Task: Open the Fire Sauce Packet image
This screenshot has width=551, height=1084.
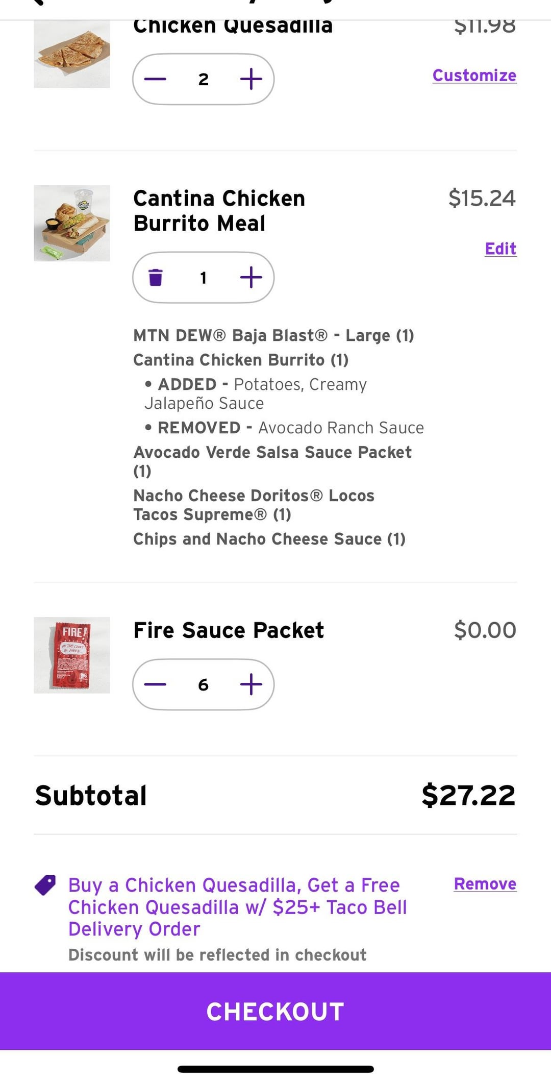Action: [x=72, y=655]
